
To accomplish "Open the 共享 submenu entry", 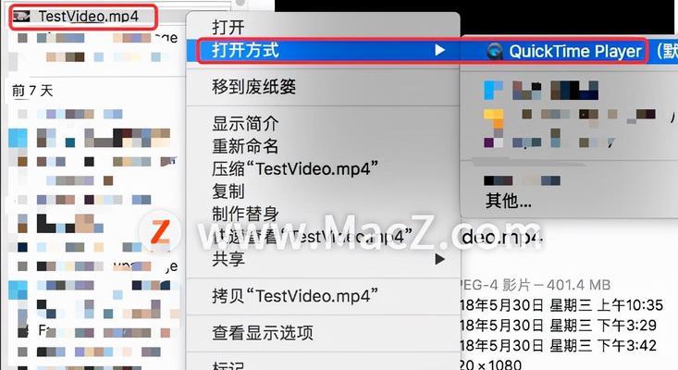I will pyautogui.click(x=228, y=259).
